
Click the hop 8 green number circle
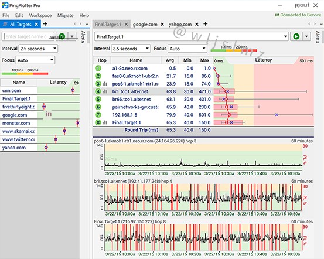coord(98,122)
